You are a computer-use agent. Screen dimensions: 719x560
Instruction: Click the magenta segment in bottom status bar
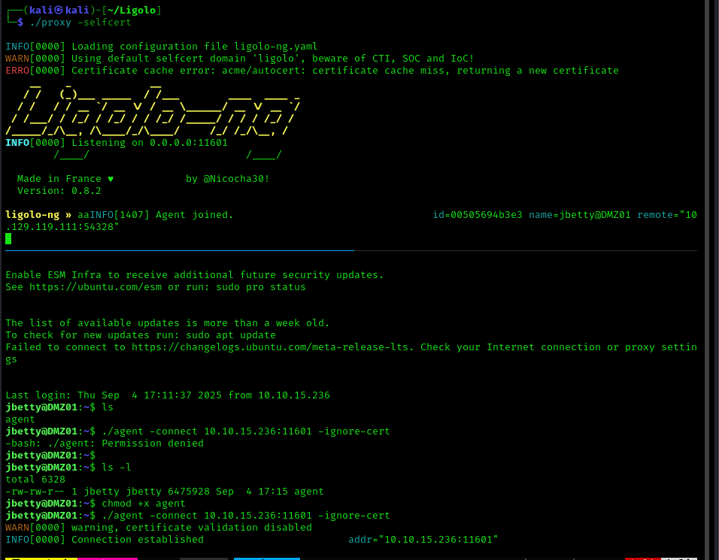(108, 558)
